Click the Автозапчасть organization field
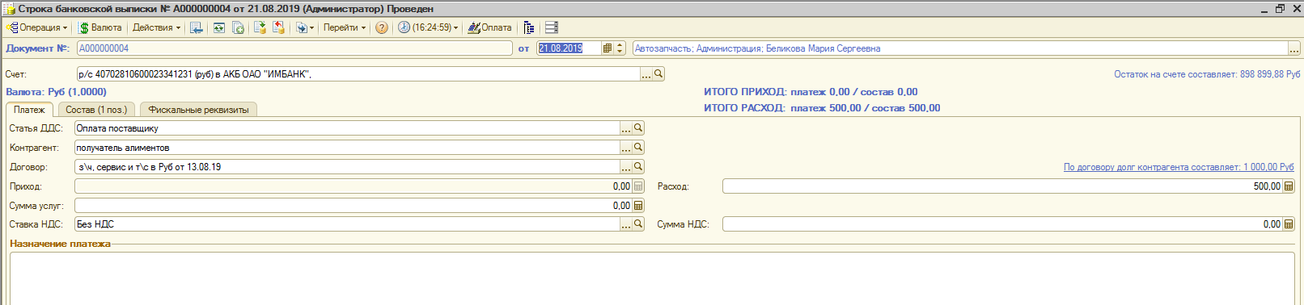The image size is (1304, 305). [x=959, y=48]
